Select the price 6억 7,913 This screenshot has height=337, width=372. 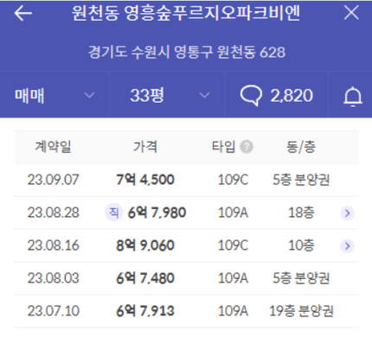145,311
